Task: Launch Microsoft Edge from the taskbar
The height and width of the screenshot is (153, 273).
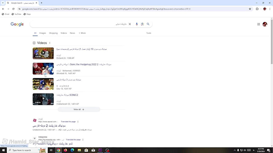Action: (72, 150)
